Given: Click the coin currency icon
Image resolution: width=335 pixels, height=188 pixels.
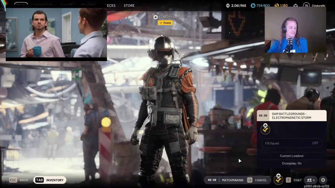Looking at the screenshot, I should 228,5.
